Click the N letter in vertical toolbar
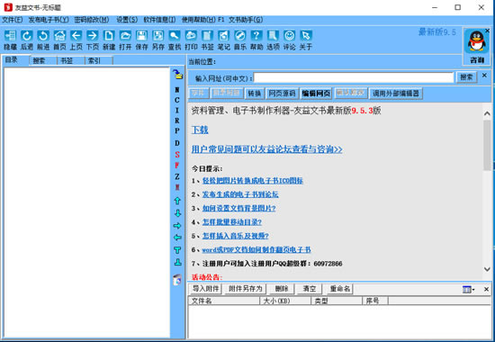This screenshot has width=495, height=342. click(177, 90)
